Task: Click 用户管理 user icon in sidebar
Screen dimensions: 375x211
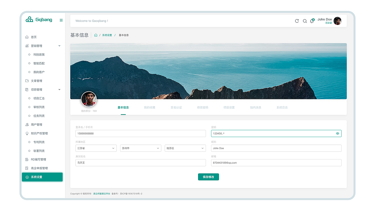Action: tap(27, 125)
